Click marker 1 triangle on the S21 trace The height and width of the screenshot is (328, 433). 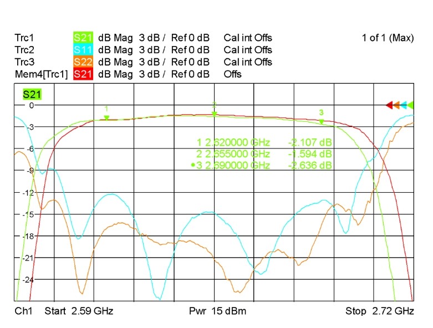(x=106, y=117)
